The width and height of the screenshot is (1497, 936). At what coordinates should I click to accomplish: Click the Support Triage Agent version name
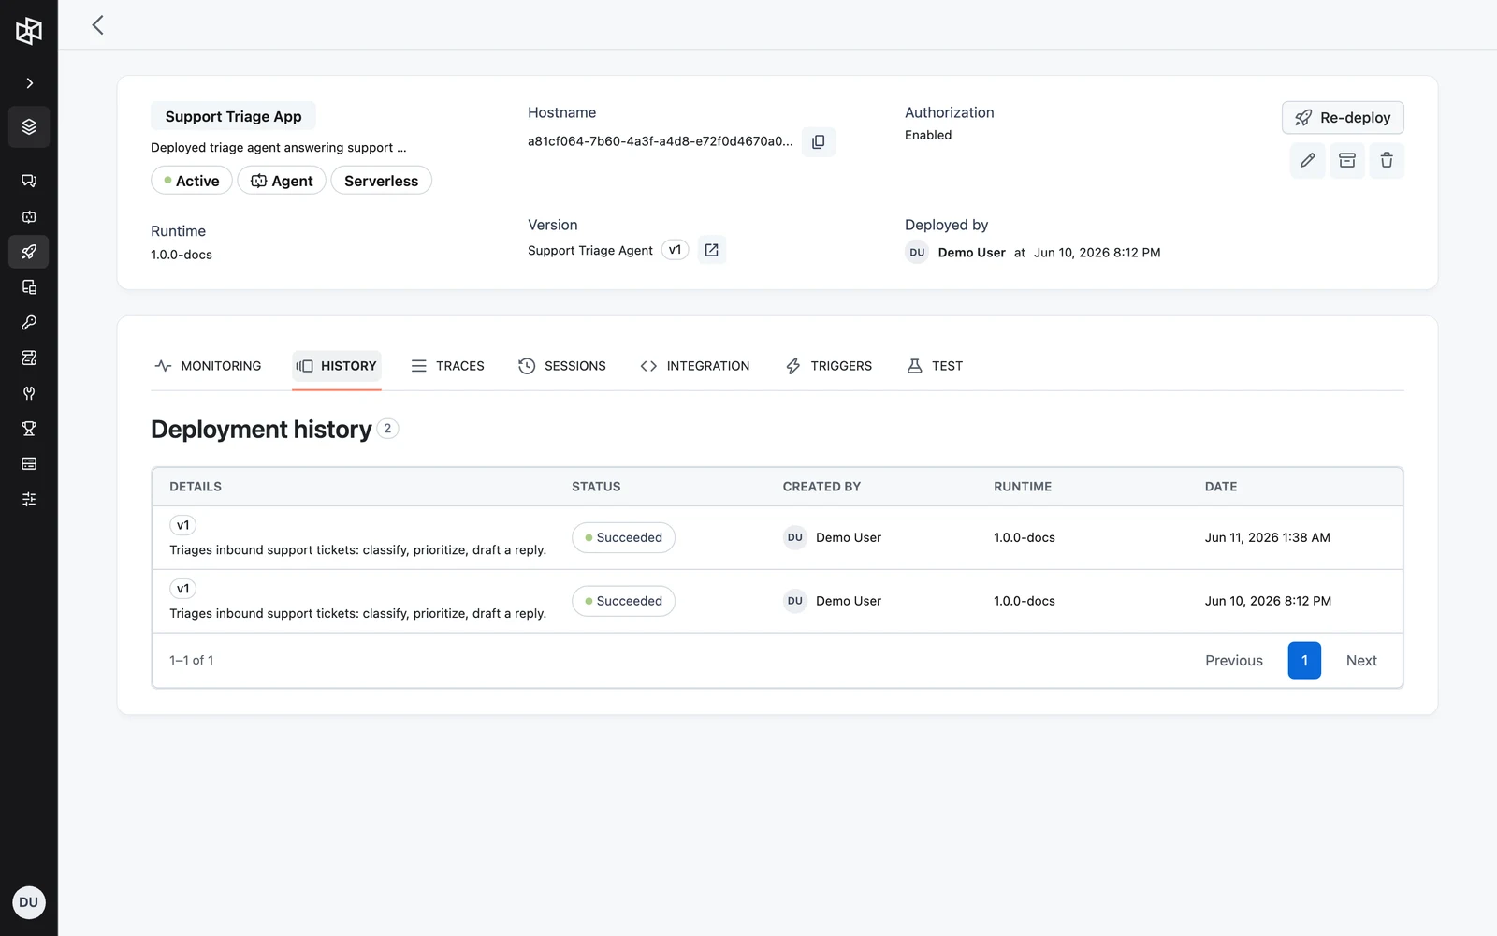coord(590,250)
